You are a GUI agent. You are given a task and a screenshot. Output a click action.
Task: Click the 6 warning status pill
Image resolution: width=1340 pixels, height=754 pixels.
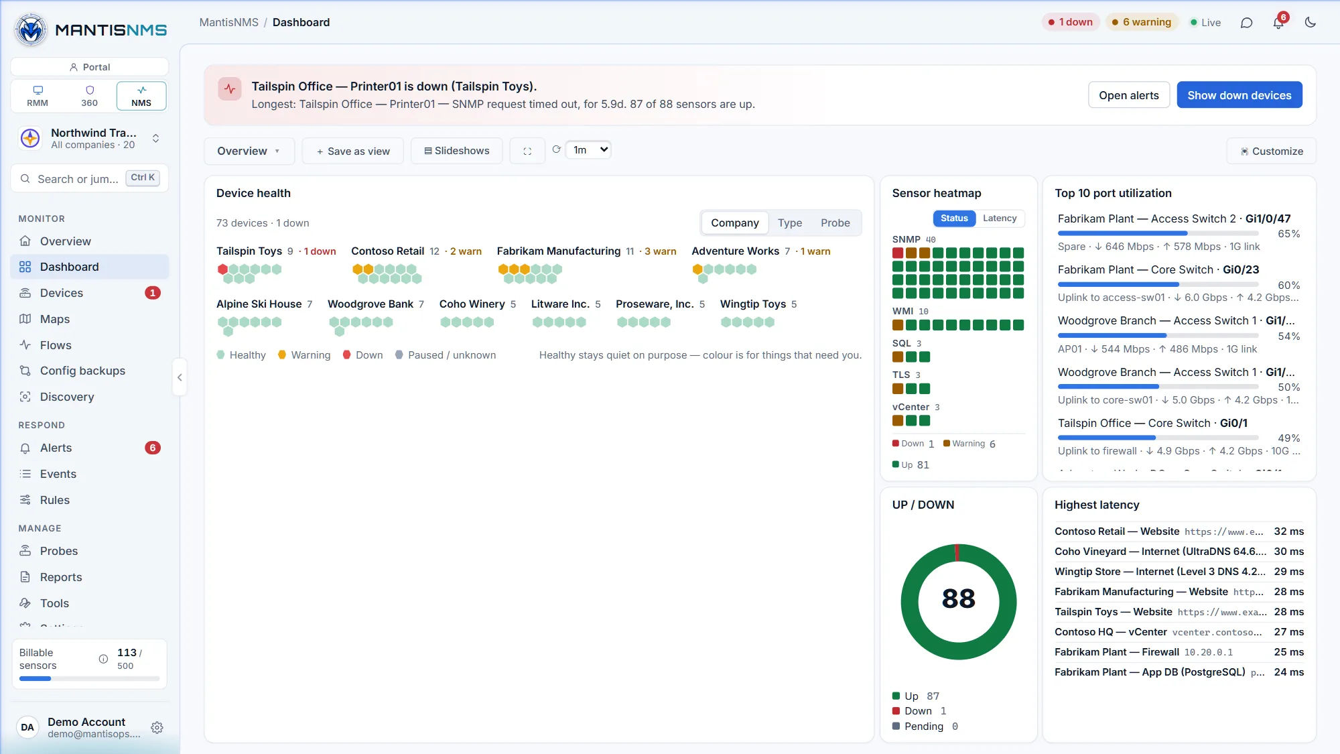tap(1142, 22)
